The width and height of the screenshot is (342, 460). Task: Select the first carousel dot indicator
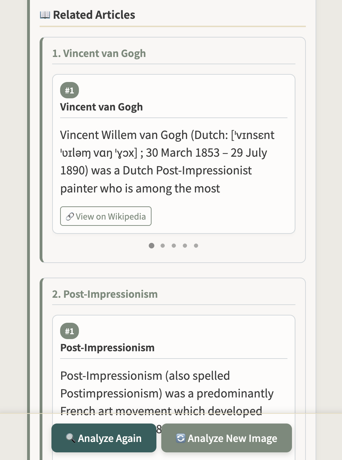[x=152, y=246]
